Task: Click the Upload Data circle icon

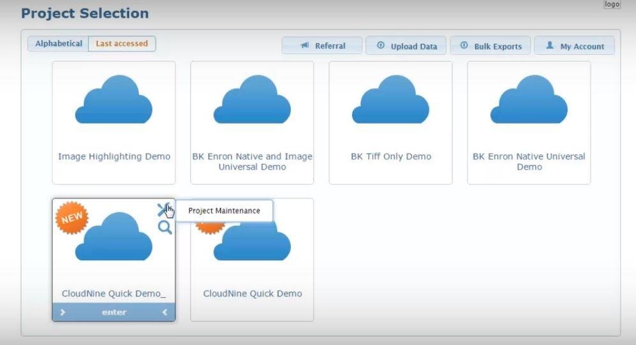Action: point(380,45)
